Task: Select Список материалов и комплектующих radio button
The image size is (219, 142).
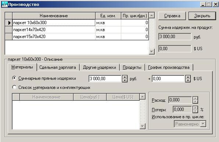Action: click(x=14, y=87)
